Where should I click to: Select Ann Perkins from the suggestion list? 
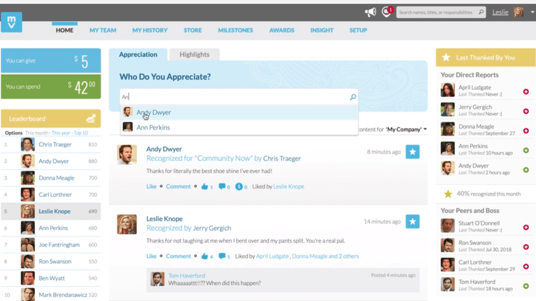(x=153, y=128)
